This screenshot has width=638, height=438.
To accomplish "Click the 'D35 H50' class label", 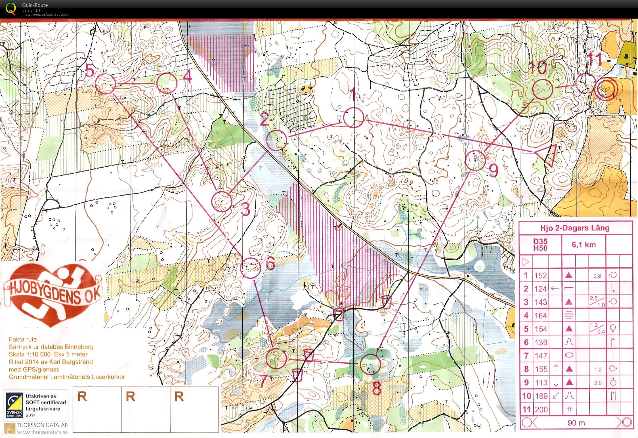I will click(x=540, y=245).
